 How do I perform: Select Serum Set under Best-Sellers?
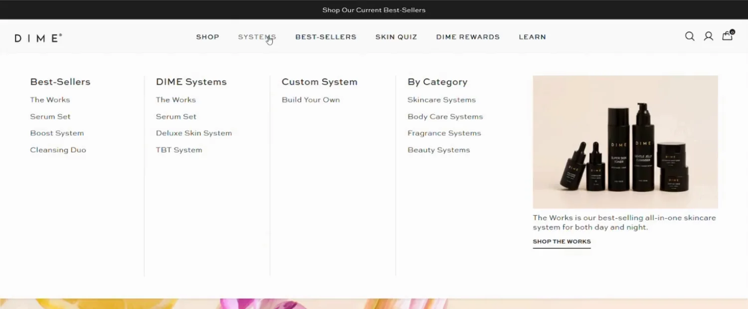(50, 116)
